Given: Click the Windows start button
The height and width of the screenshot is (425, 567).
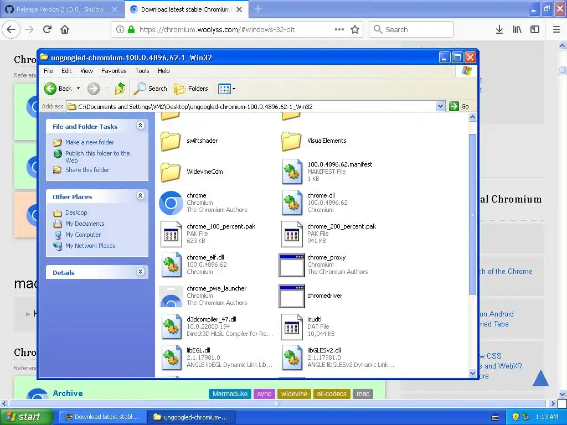Looking at the screenshot, I should [26, 417].
